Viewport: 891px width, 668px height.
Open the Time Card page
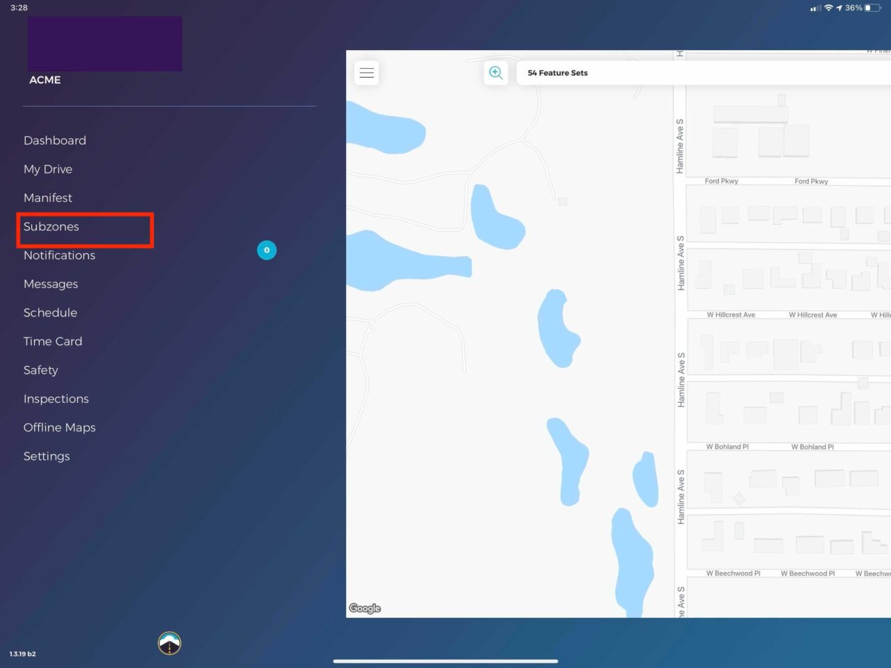point(53,341)
